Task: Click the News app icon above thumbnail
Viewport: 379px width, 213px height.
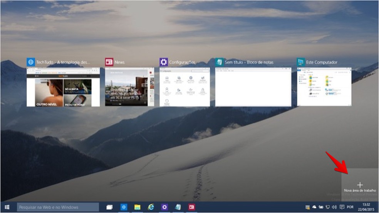Action: pyautogui.click(x=109, y=62)
